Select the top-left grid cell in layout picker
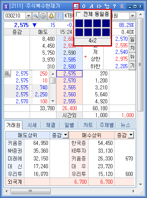Image resolution: width=147 pixels, height=198 pixels. pos(79,23)
